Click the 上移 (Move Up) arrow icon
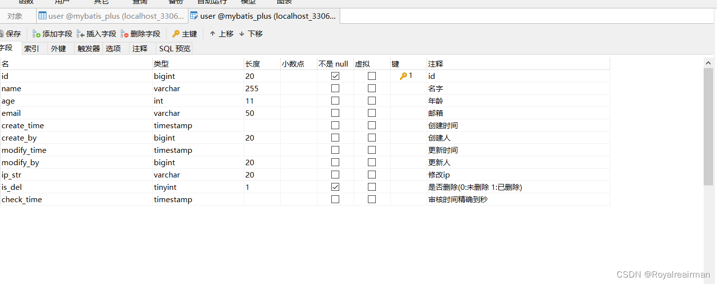 (x=213, y=34)
